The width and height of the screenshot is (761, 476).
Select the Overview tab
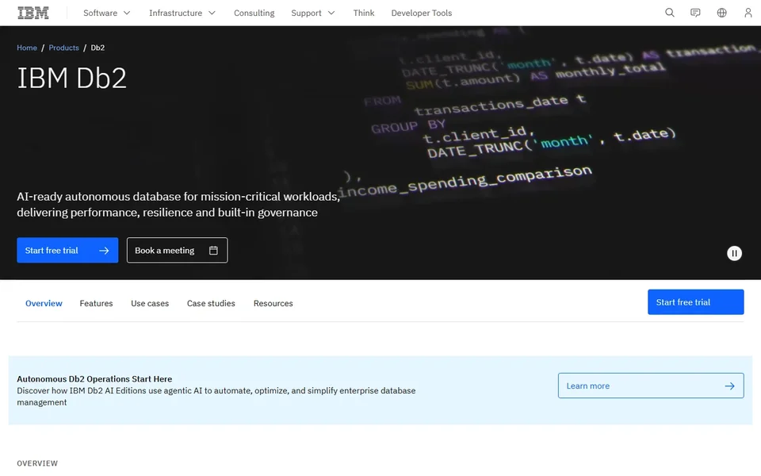point(44,303)
